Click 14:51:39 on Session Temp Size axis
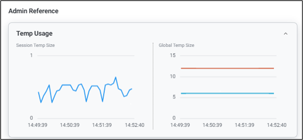 [x=102, y=125]
